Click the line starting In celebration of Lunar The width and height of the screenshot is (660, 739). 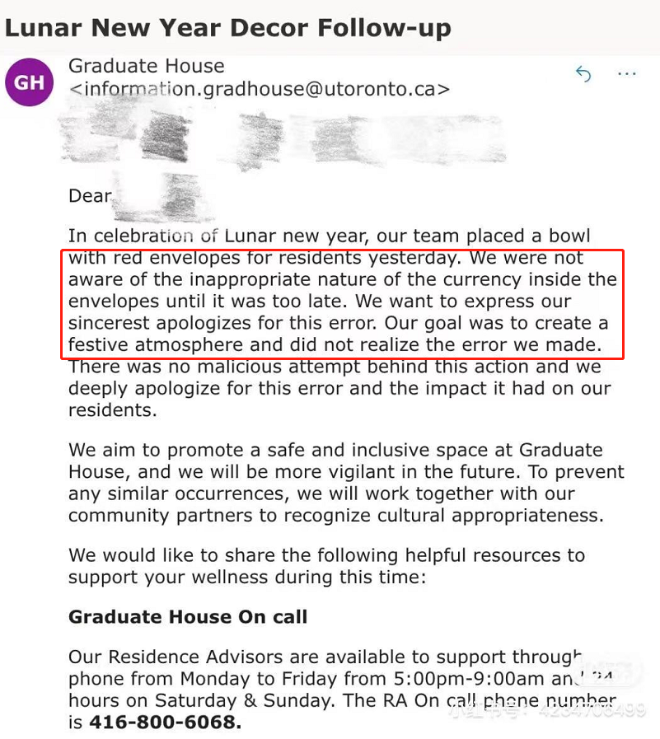[329, 236]
